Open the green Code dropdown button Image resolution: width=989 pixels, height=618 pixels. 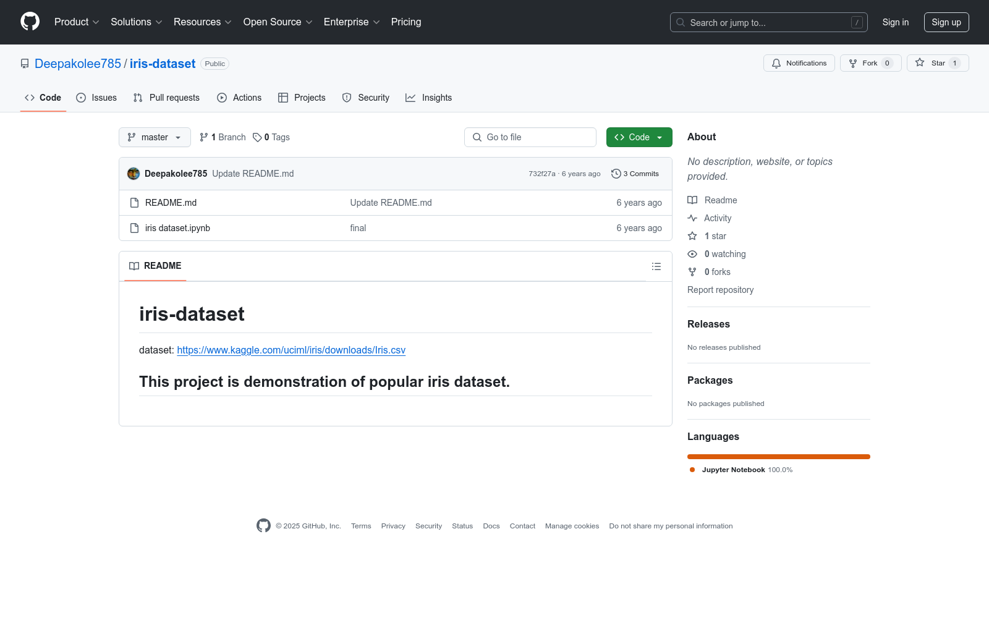point(639,137)
